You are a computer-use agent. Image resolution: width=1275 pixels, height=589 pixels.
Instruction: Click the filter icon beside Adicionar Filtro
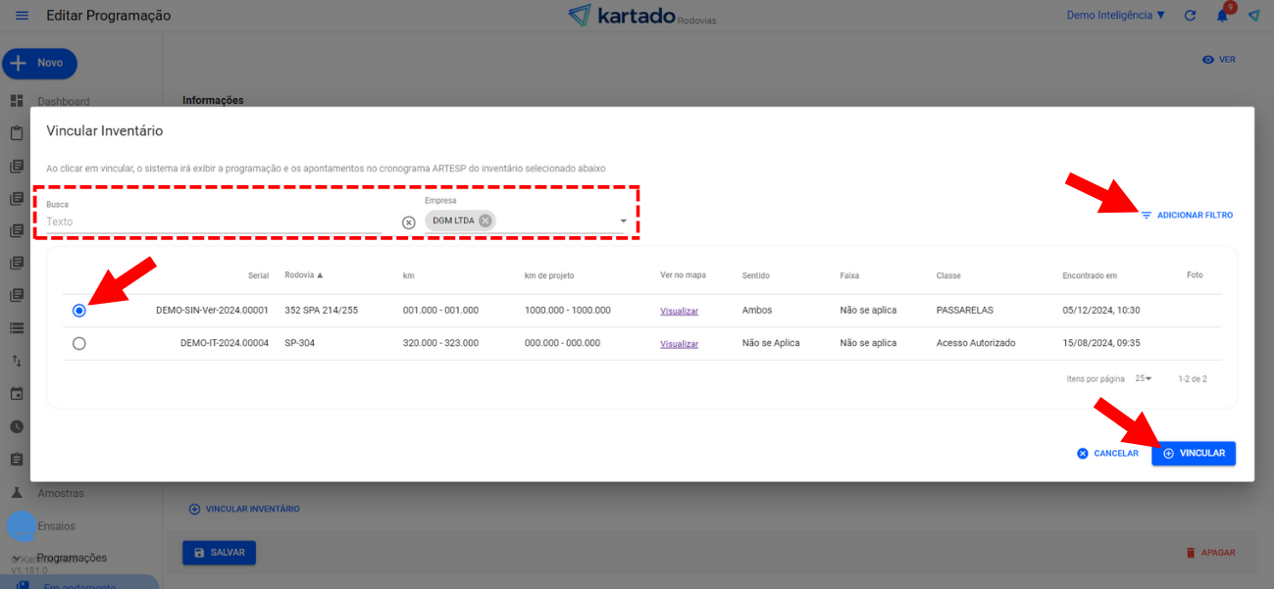(1146, 215)
